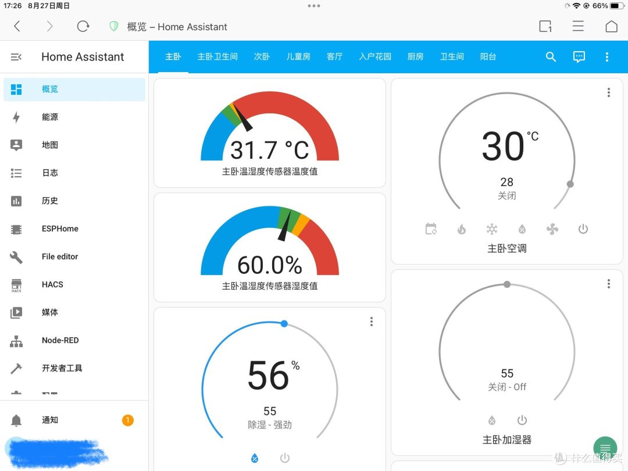Switch to the 客厅 tab

pyautogui.click(x=334, y=56)
